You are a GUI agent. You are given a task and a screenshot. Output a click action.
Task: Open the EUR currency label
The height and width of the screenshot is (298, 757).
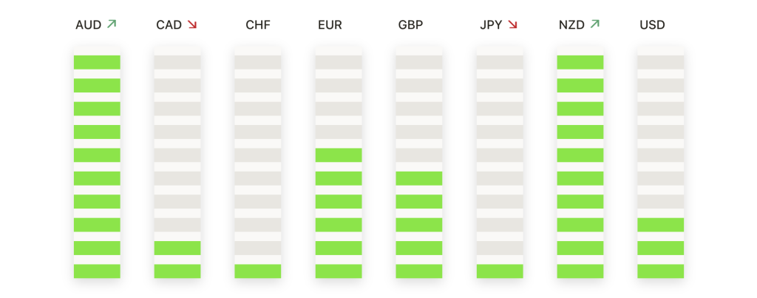click(x=330, y=24)
